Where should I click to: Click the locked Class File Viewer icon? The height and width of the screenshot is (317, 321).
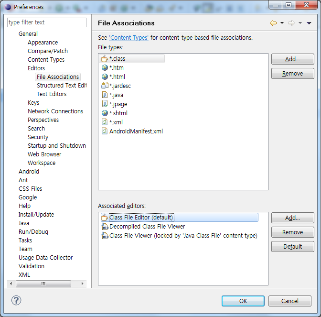pyautogui.click(x=105, y=236)
